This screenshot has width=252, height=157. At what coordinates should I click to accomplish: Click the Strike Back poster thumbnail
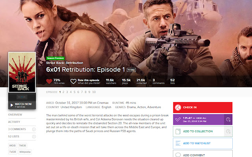[22, 72]
